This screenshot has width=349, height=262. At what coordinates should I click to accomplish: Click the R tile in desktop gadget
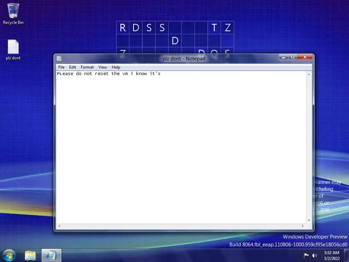[x=123, y=28]
